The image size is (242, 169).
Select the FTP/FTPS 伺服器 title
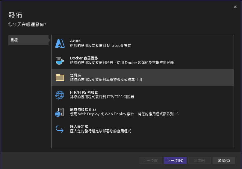[84, 92]
